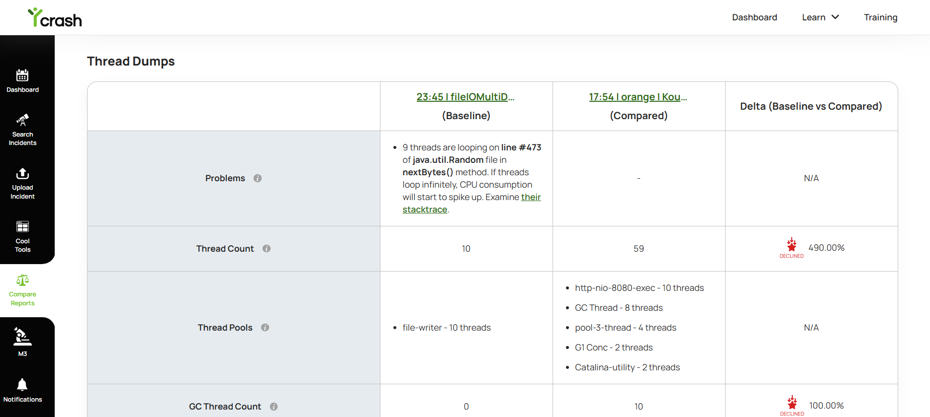Open Cool Tools in the sidebar
930x417 pixels.
point(22,237)
